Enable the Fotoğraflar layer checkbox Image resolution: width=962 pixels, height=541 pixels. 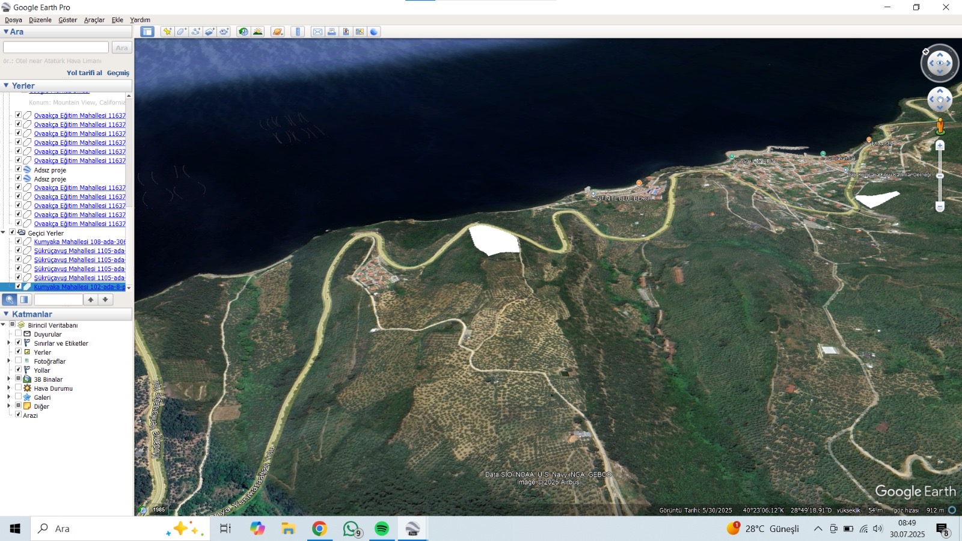tap(18, 361)
